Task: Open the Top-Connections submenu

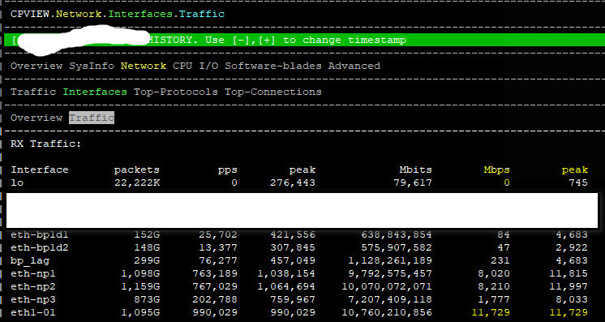Action: (273, 92)
